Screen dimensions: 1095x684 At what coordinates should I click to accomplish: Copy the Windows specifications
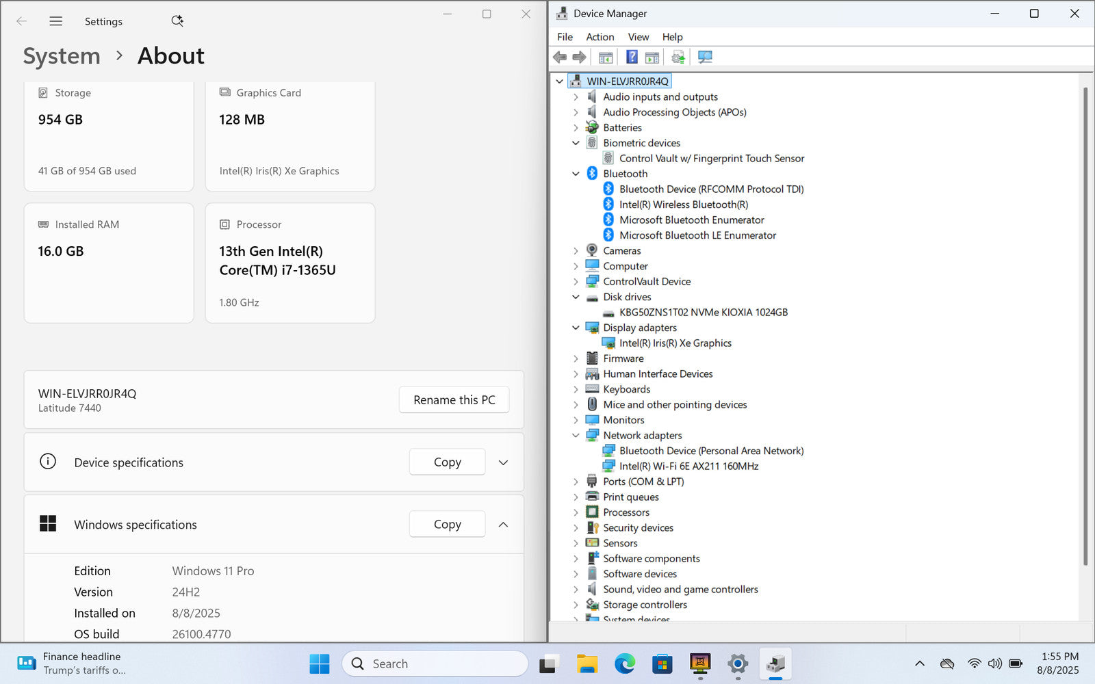447,525
